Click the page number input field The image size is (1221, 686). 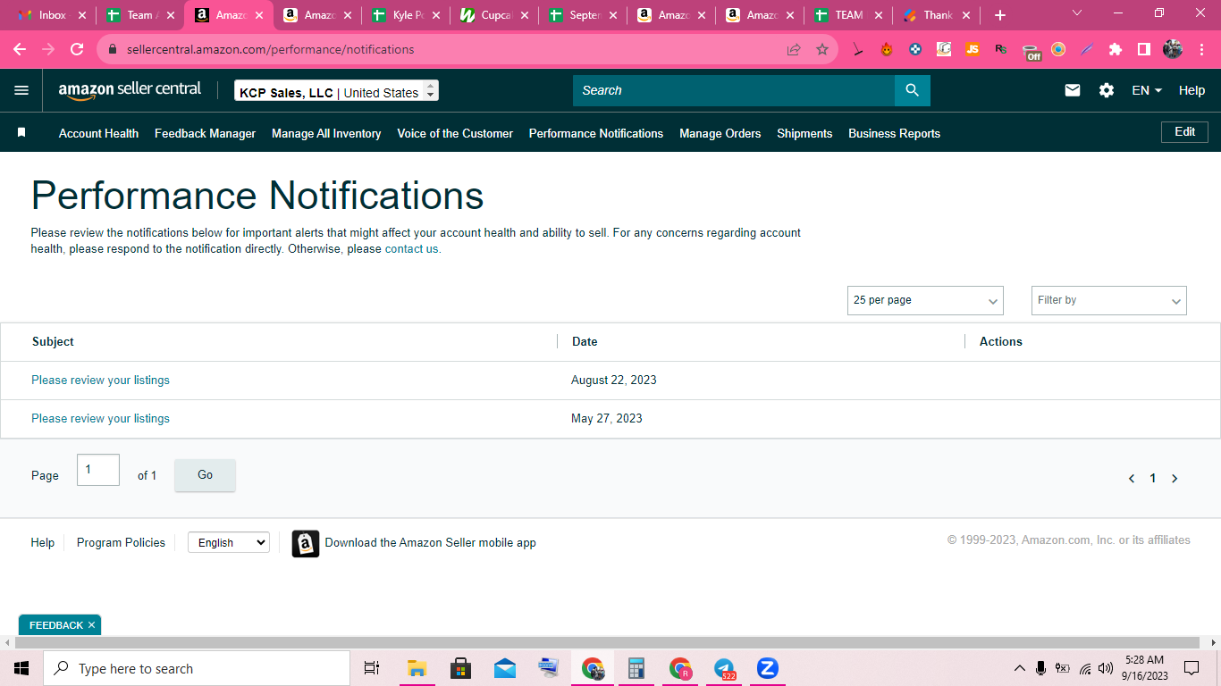98,470
